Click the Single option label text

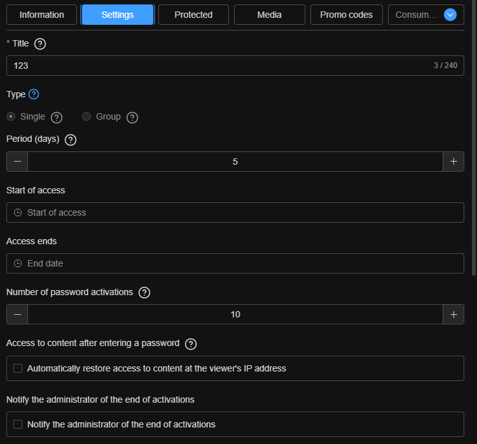click(32, 116)
